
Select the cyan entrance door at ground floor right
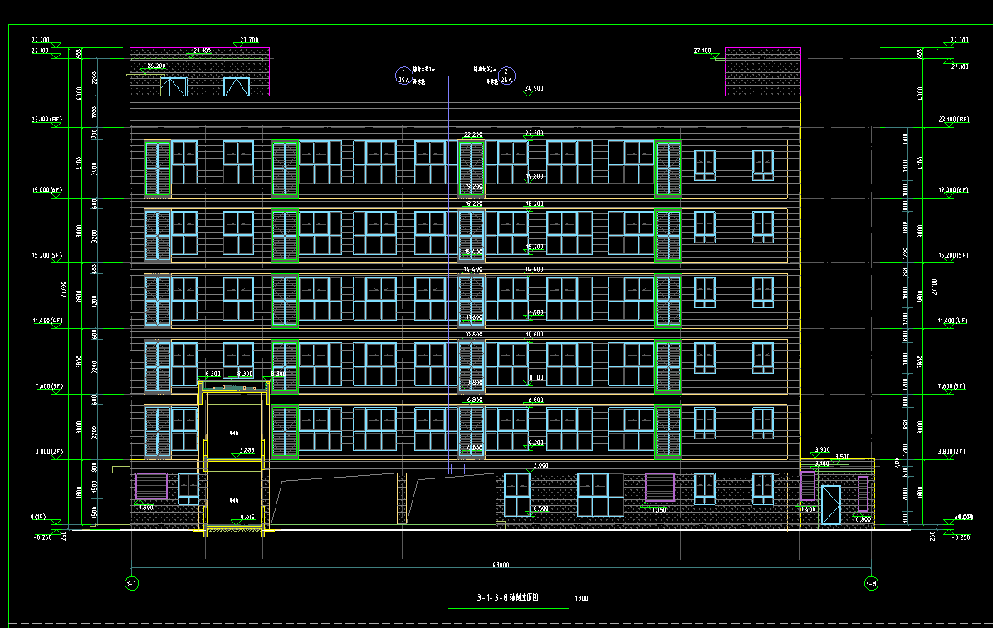coord(830,505)
